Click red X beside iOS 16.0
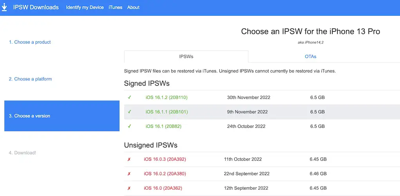Screen dimensions: 400x196 tap(129, 188)
